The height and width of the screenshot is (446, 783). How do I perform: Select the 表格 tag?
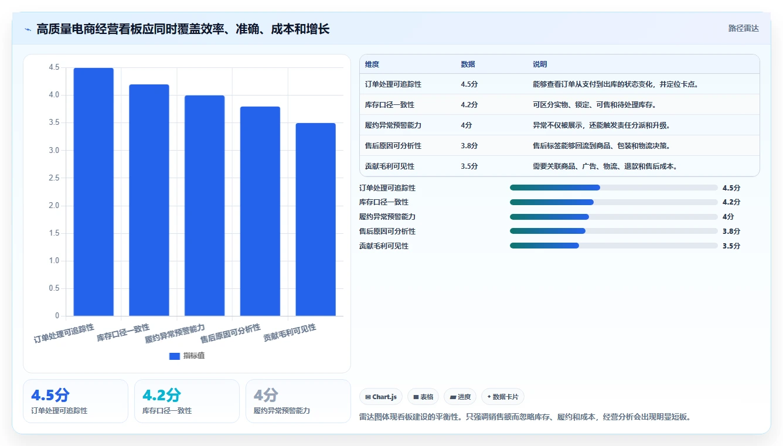tap(423, 397)
